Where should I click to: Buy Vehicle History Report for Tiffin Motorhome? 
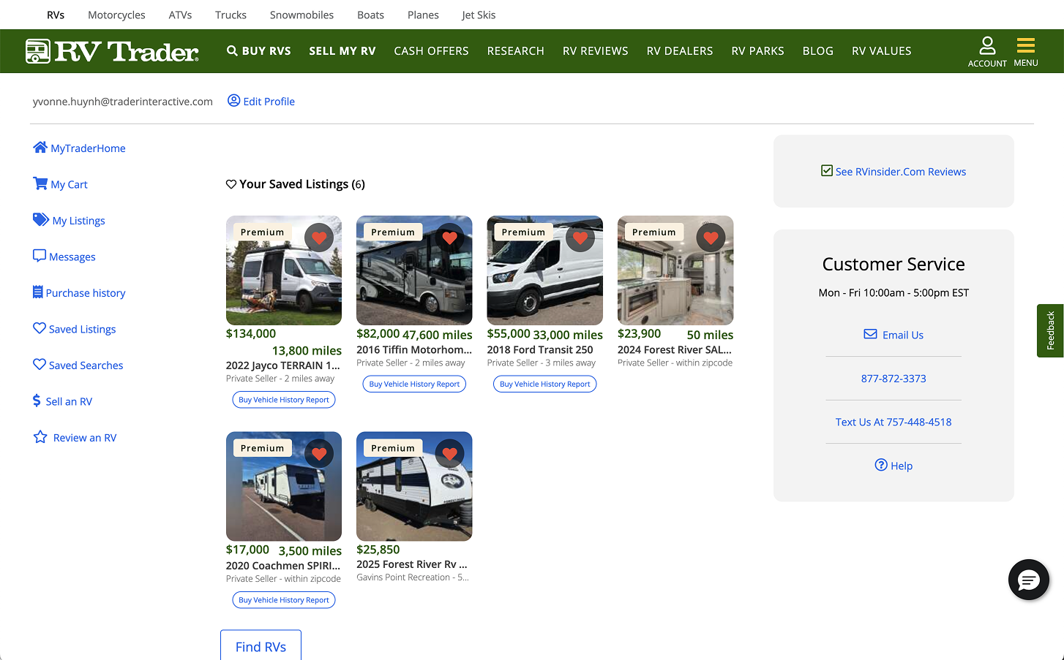(x=414, y=384)
